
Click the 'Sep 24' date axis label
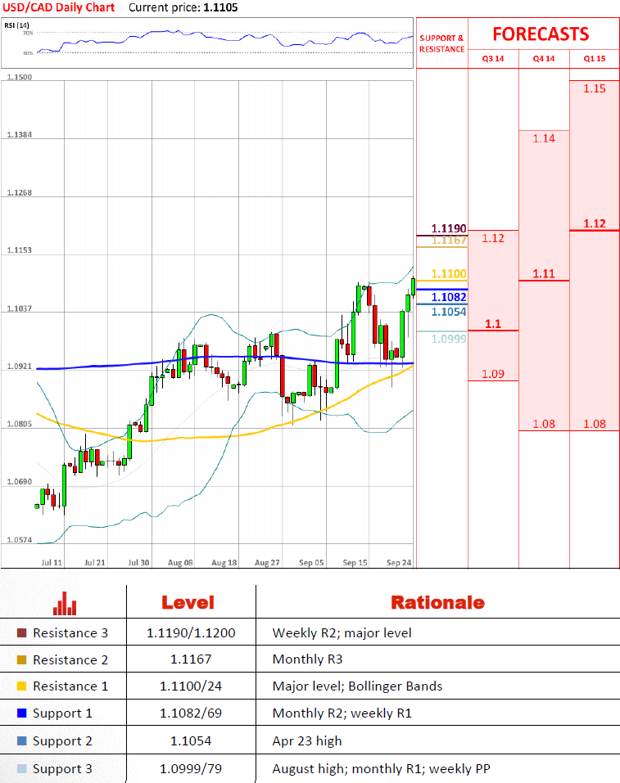pos(399,562)
